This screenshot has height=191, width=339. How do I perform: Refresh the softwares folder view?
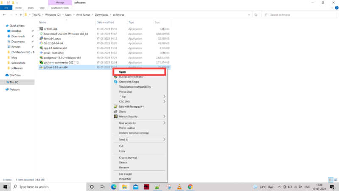[x=256, y=15]
